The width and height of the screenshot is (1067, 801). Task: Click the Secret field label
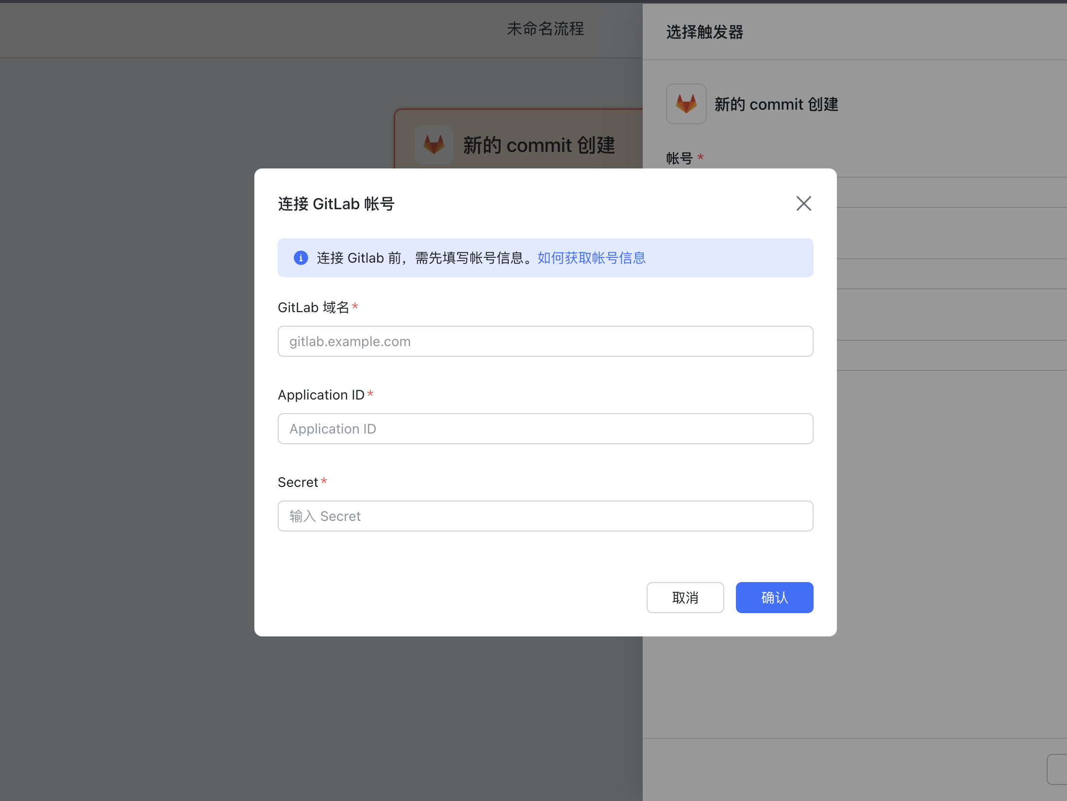coord(298,482)
